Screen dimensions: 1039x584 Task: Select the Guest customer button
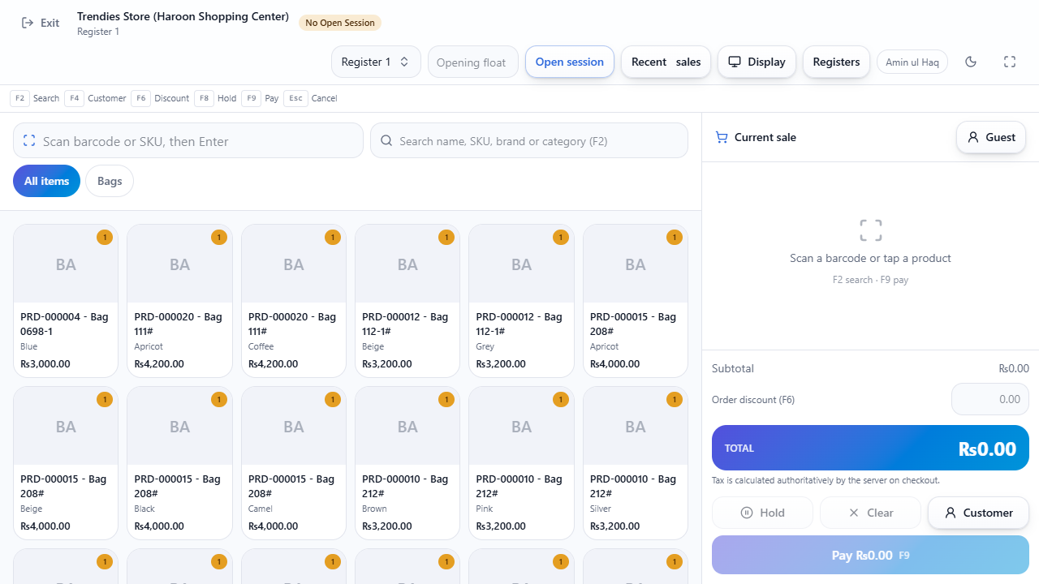[x=991, y=137]
